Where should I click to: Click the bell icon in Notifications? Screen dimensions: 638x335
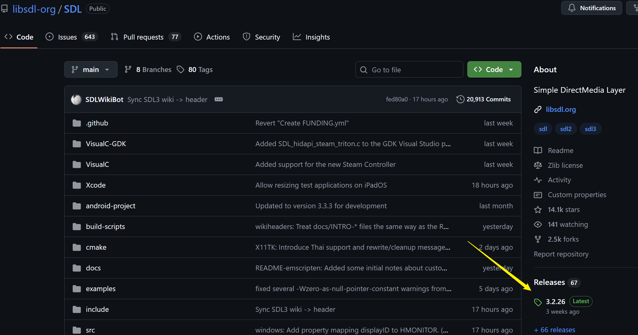572,8
